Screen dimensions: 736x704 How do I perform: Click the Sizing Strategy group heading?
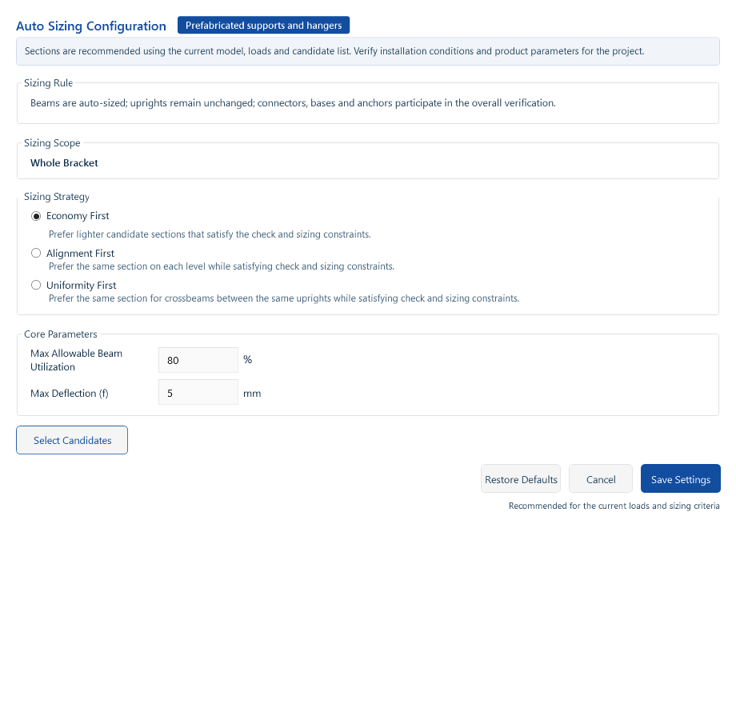(57, 197)
